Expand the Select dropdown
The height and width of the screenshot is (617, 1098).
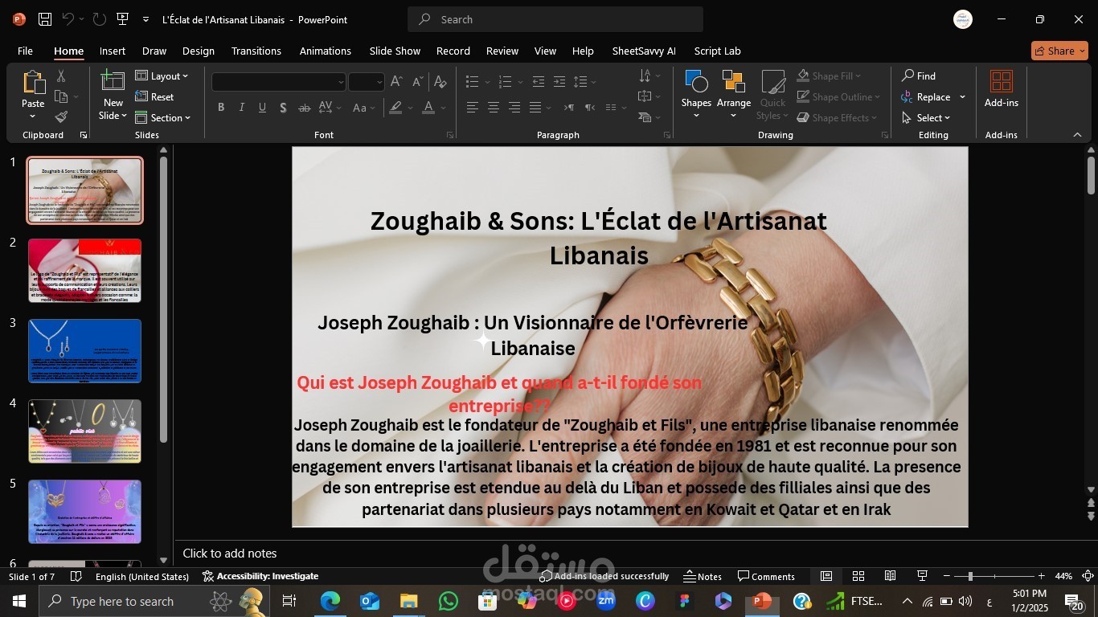[926, 117]
